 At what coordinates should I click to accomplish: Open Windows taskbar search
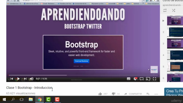13,100
